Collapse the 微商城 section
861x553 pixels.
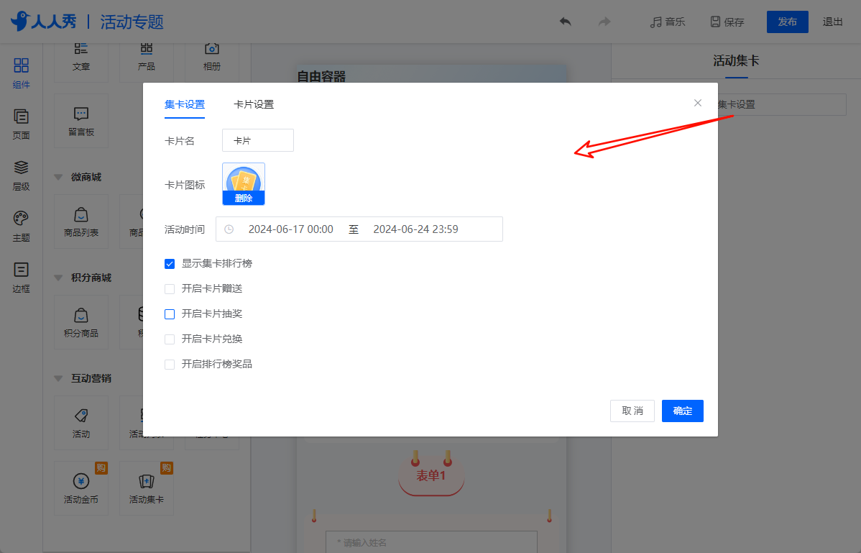point(58,177)
